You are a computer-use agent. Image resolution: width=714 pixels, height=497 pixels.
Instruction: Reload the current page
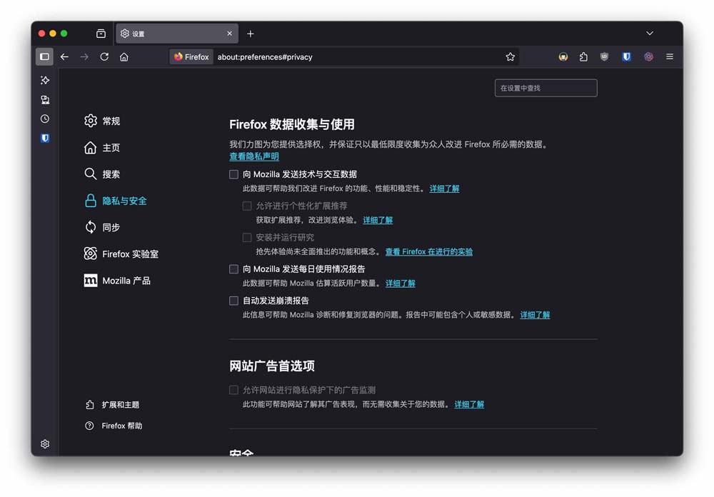[104, 57]
